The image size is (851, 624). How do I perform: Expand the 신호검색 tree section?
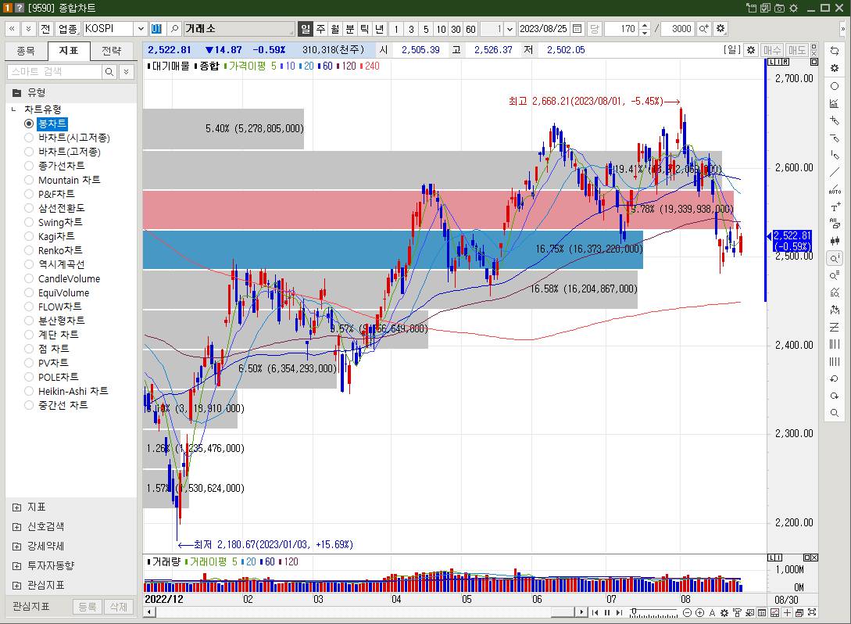pyautogui.click(x=17, y=527)
